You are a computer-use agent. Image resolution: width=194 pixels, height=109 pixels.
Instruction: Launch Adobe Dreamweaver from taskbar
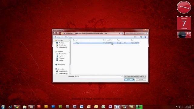[x=60, y=107]
